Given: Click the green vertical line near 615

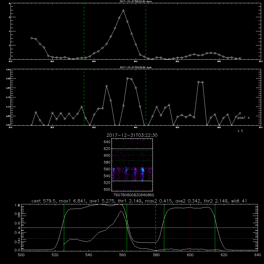Looking at the screenshot, I should coord(215,227).
